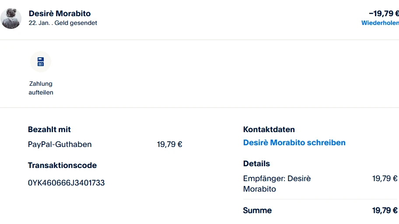This screenshot has height=224, width=399.
Task: Open the 'Desirè Morabito schreiben' link
Action: click(294, 143)
